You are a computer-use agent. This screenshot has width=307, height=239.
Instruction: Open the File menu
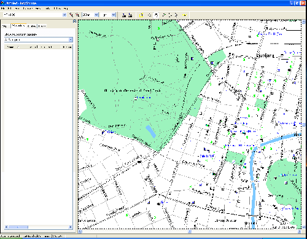(3, 9)
